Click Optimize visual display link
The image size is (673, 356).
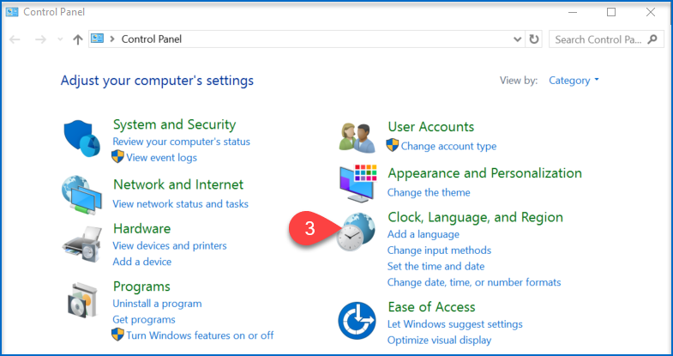[439, 341]
